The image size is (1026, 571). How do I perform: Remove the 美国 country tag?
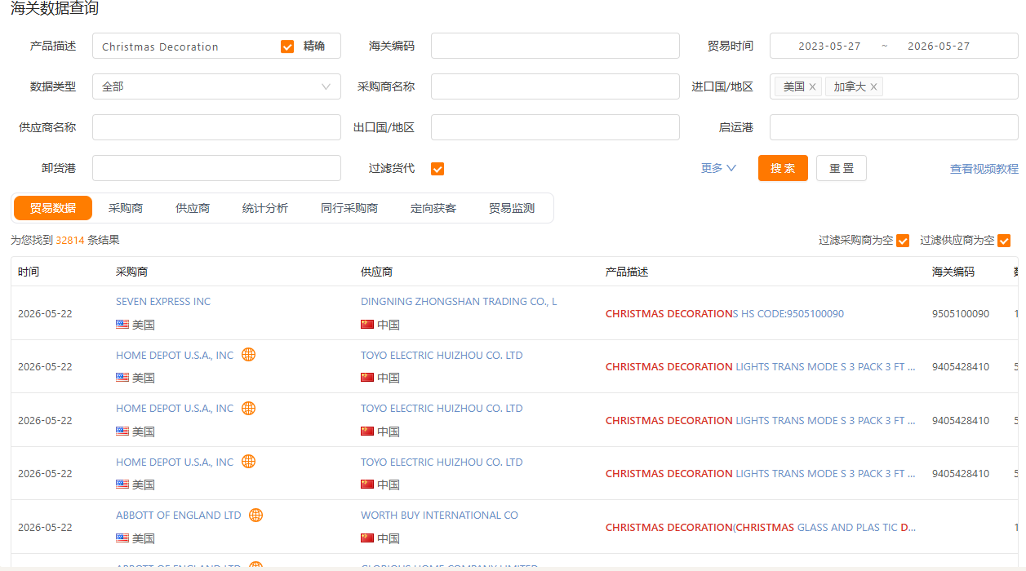pyautogui.click(x=812, y=86)
